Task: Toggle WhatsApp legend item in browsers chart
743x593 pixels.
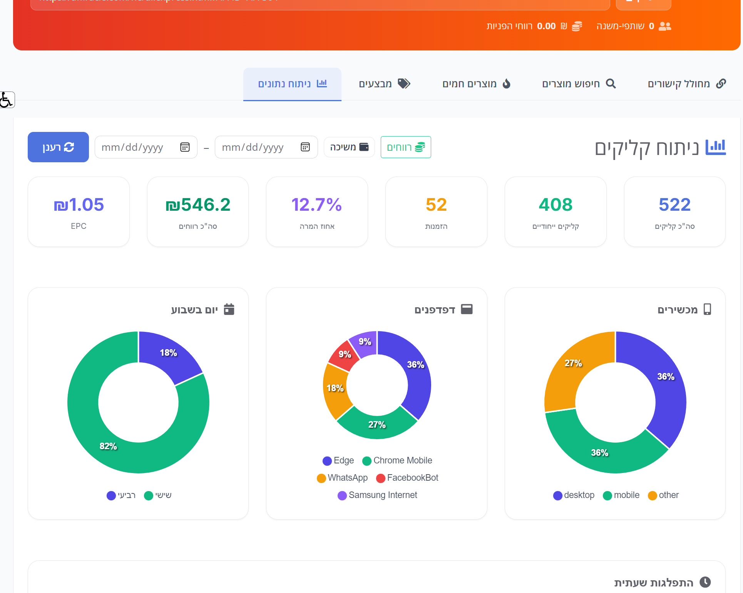Action: 342,478
